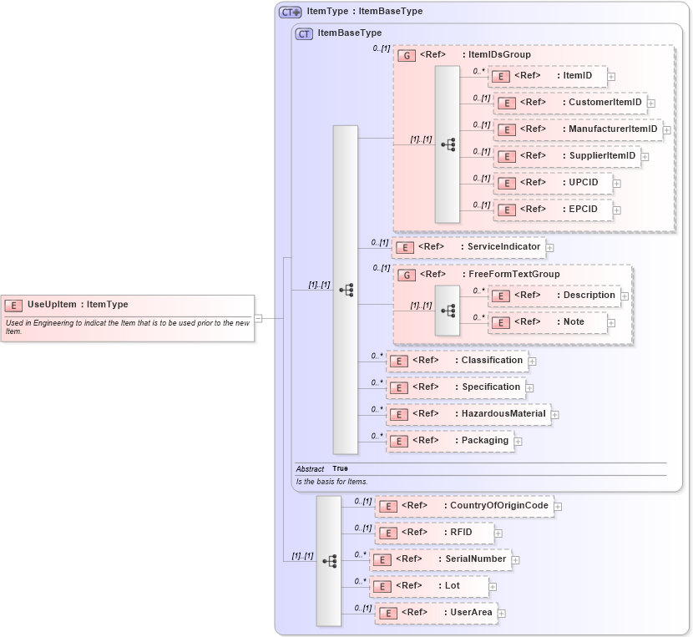Expand the ManufacturerItemID element

665,130
